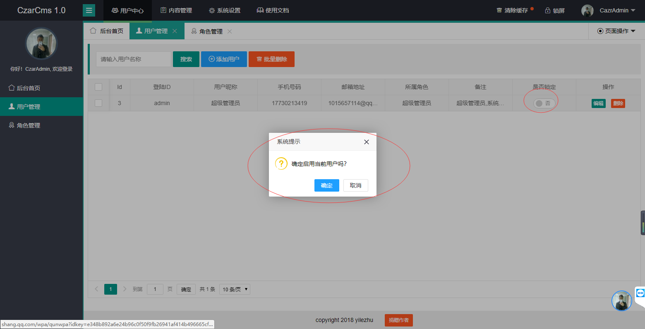Click the 批量删除 button
Image resolution: width=645 pixels, height=329 pixels.
pyautogui.click(x=271, y=59)
